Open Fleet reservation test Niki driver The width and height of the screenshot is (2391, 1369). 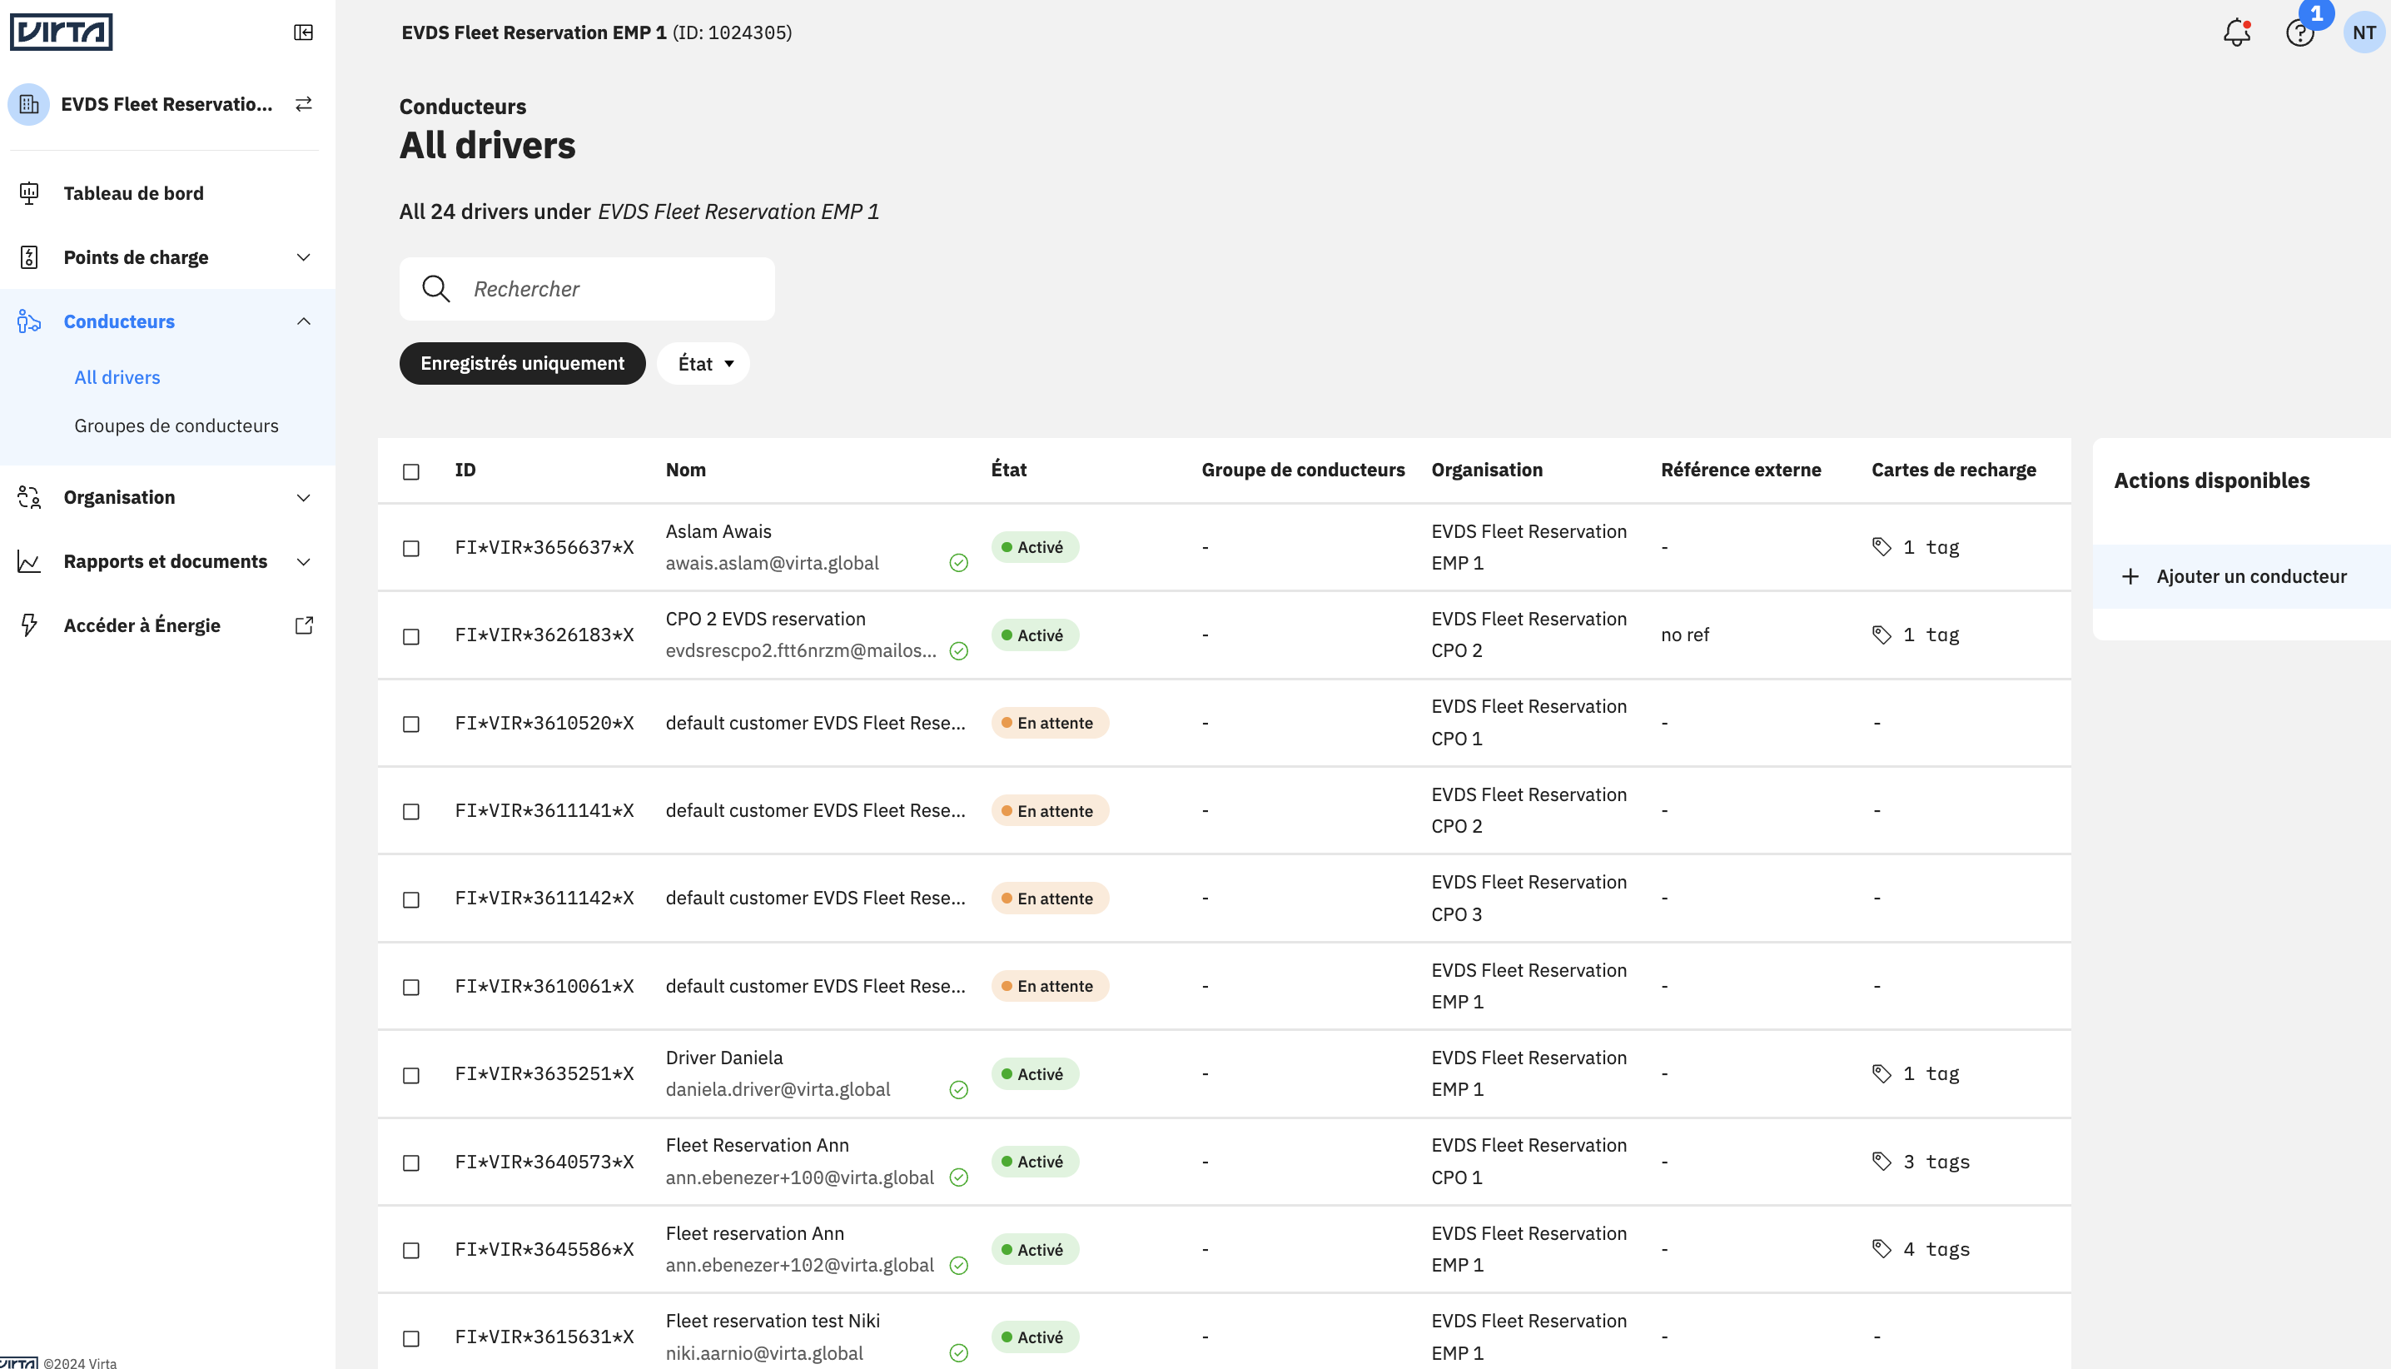773,1321
